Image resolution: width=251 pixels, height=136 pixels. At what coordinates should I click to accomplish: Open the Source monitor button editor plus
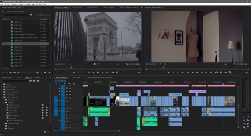tap(139, 72)
